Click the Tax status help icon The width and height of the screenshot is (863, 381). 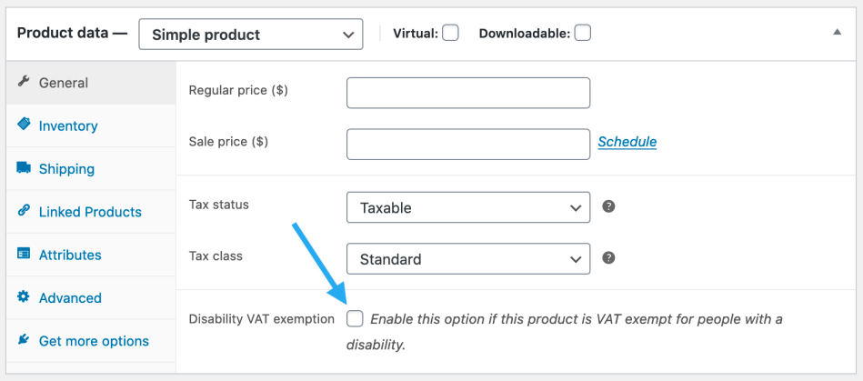[609, 206]
